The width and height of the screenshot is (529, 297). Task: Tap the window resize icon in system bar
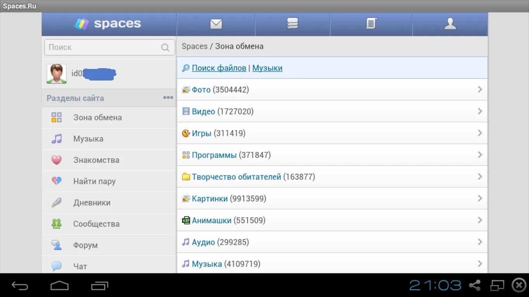pyautogui.click(x=497, y=285)
